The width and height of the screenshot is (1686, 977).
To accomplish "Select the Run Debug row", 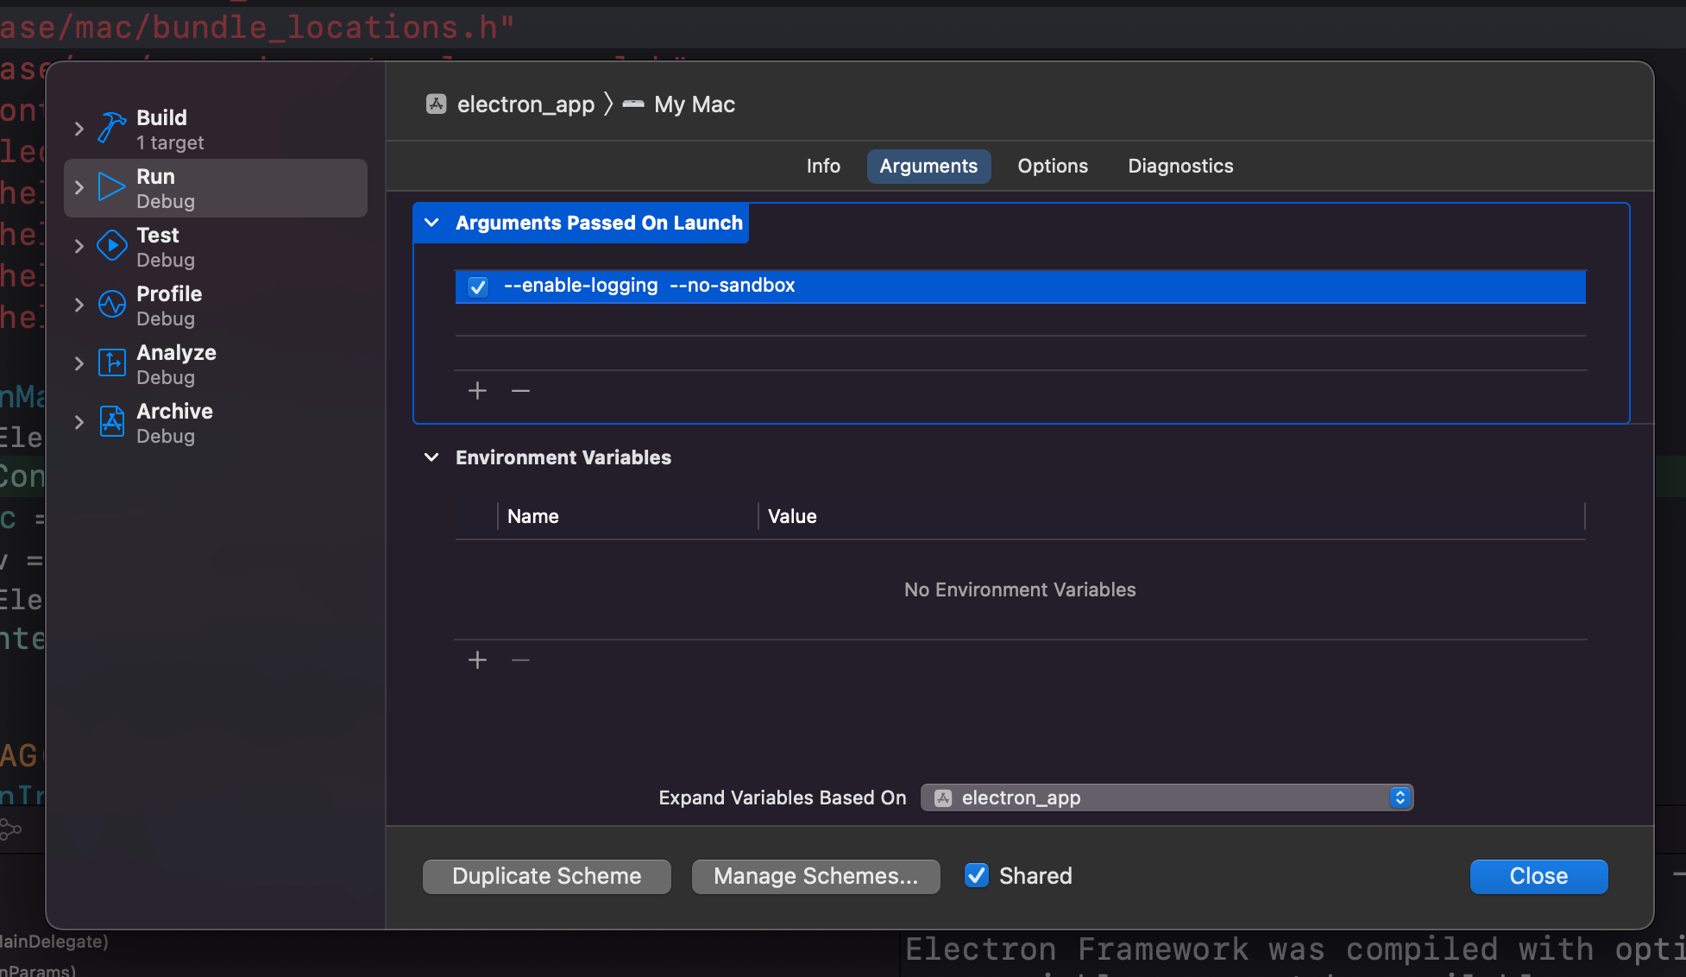I will [x=216, y=188].
